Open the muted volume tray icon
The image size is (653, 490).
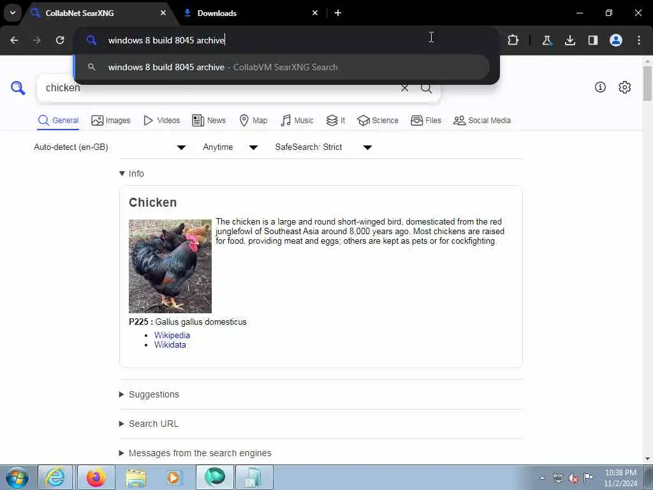click(x=573, y=478)
